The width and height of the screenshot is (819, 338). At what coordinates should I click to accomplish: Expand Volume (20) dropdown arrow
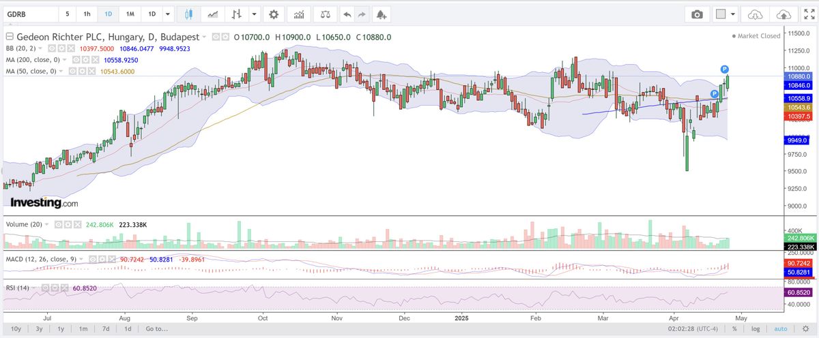point(46,224)
